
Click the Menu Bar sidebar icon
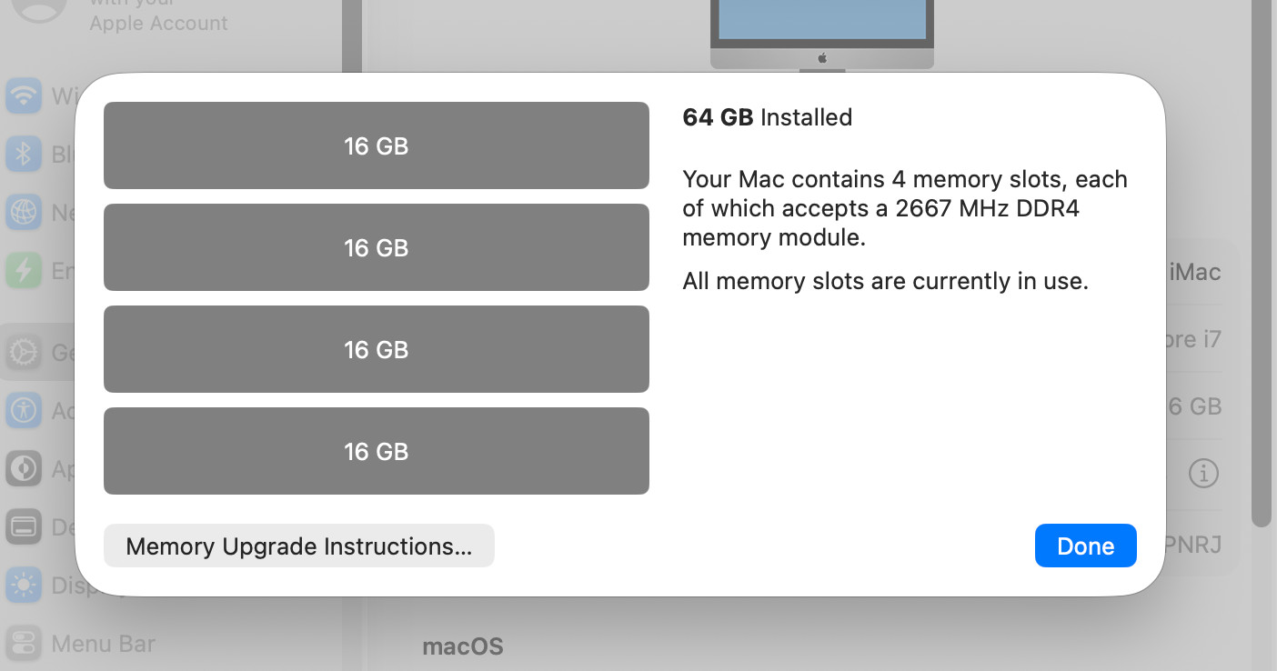pyautogui.click(x=25, y=644)
